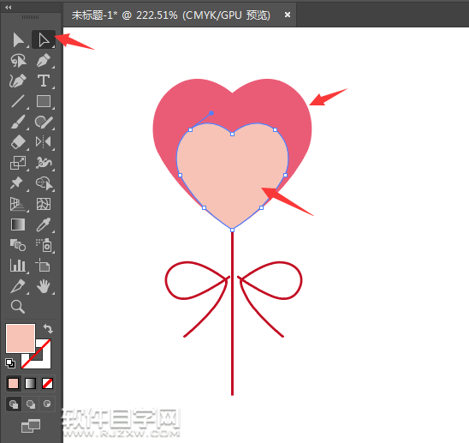Click the pink Fill color swatch

point(21,338)
